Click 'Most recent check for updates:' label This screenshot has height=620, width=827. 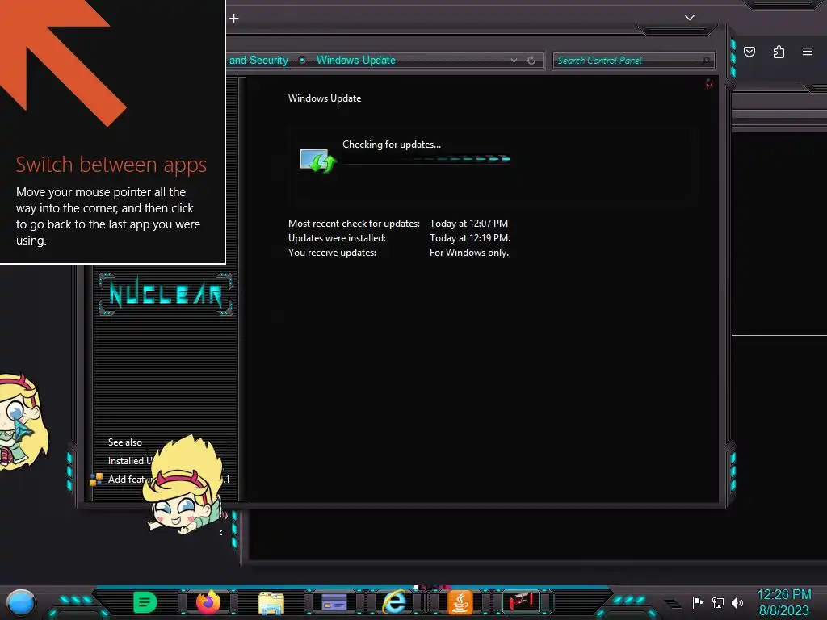tap(354, 224)
